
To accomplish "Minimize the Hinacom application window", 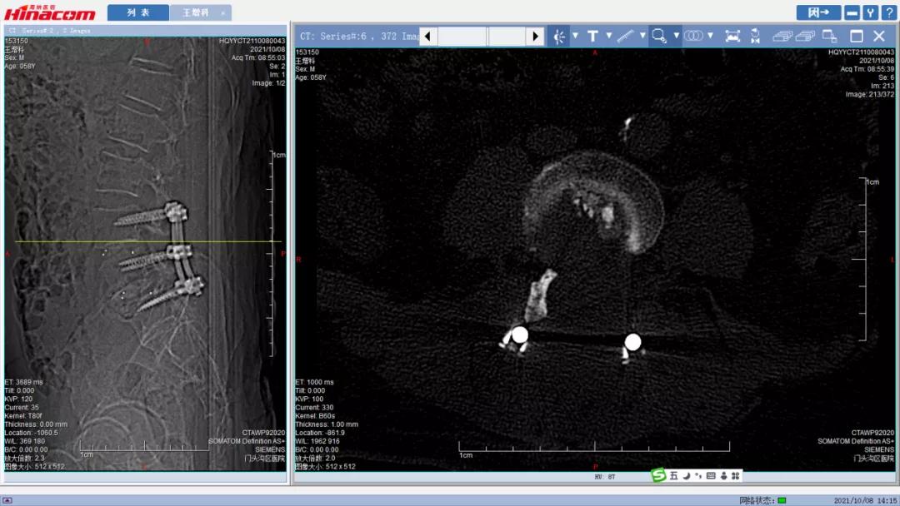I will tap(852, 12).
